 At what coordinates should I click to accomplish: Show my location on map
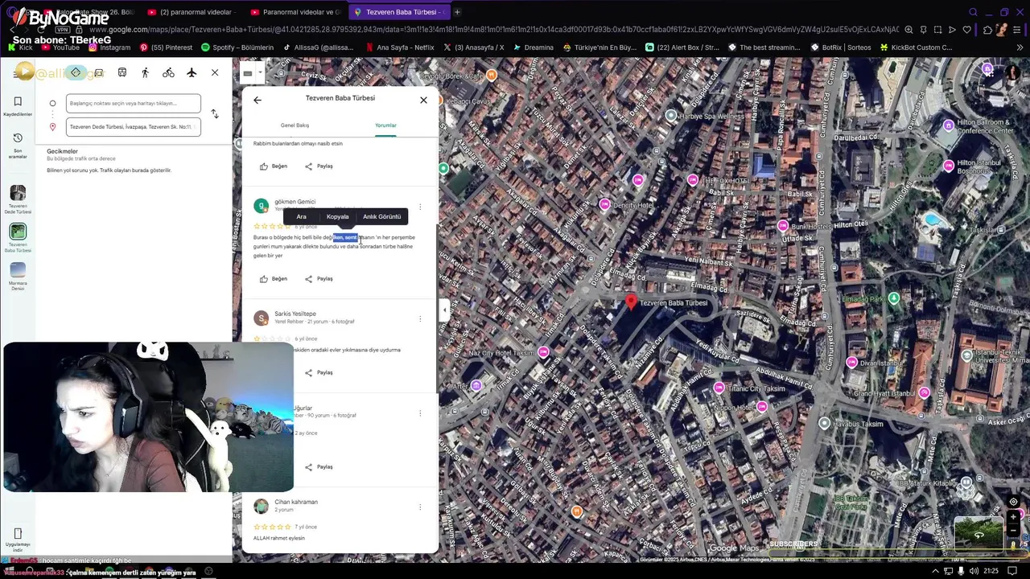tap(1013, 503)
